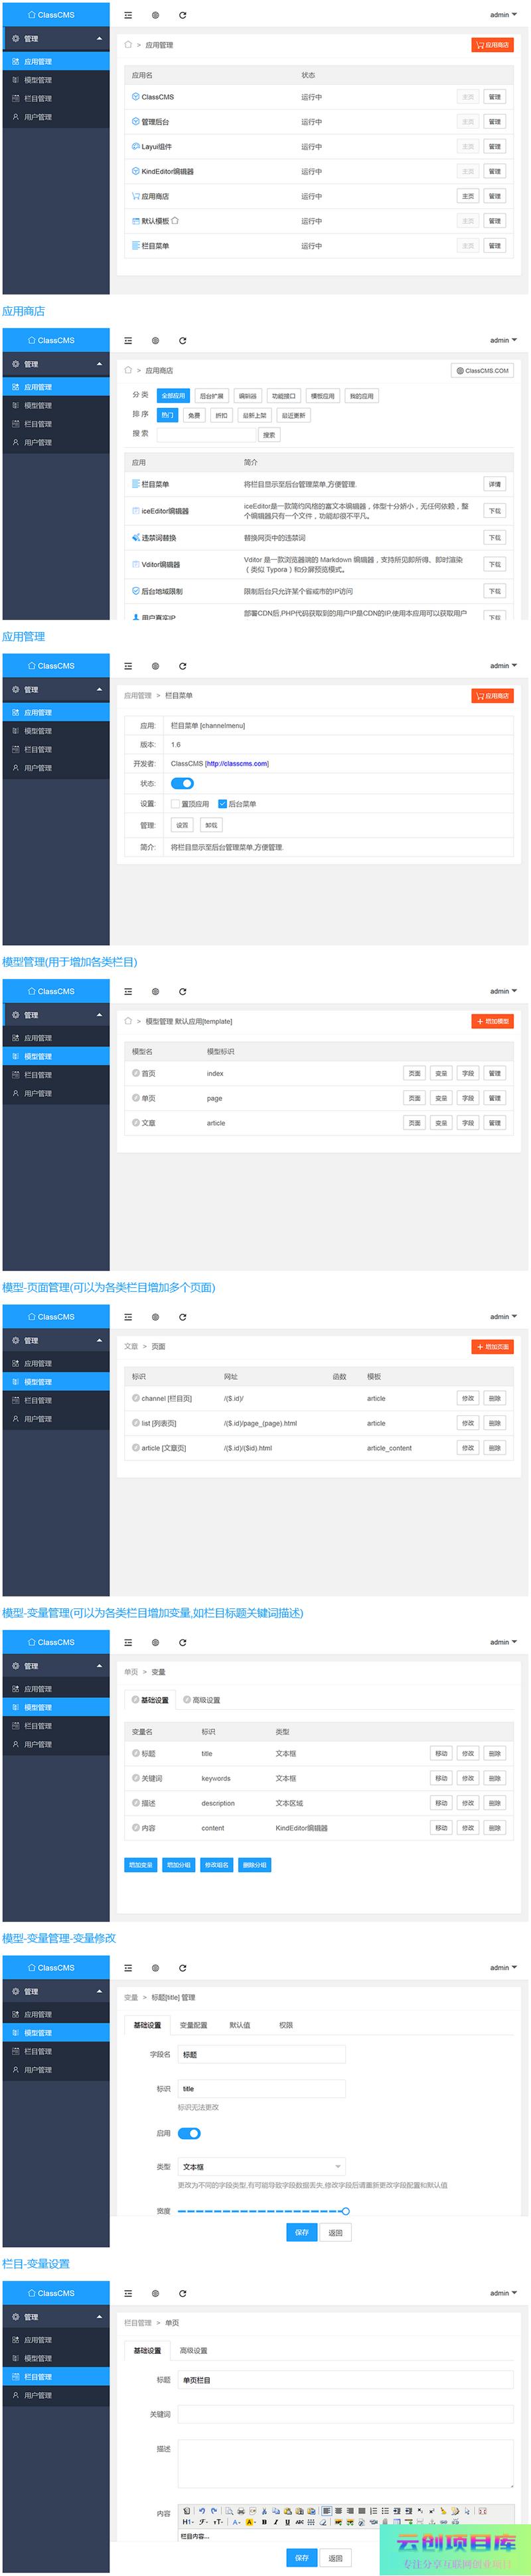Collapse 管理 sidebar group beside 增加模型 page
Screen dimensions: 531x2576
(x=99, y=1016)
